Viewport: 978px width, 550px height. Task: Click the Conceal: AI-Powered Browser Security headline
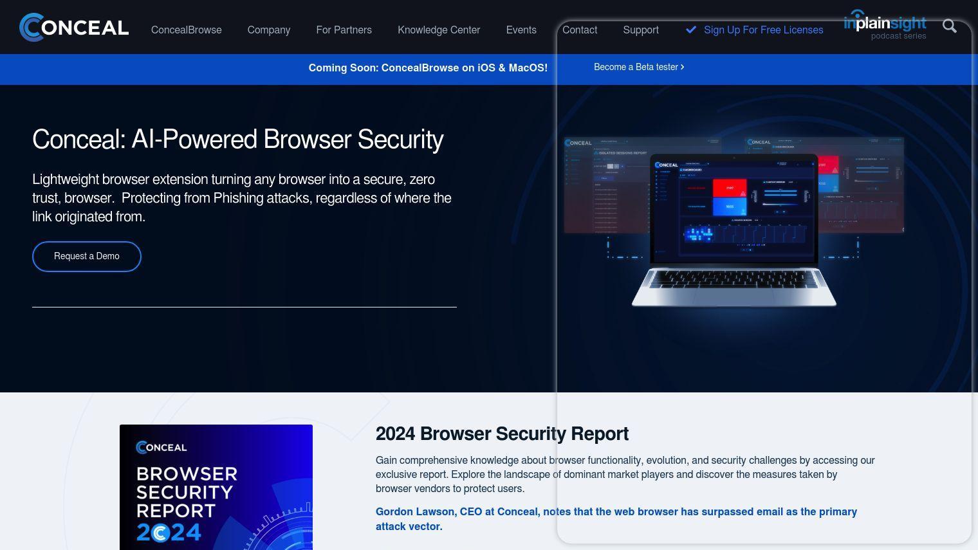[238, 140]
